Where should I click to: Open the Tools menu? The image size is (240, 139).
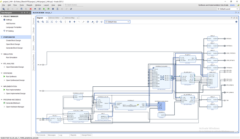(22, 5)
